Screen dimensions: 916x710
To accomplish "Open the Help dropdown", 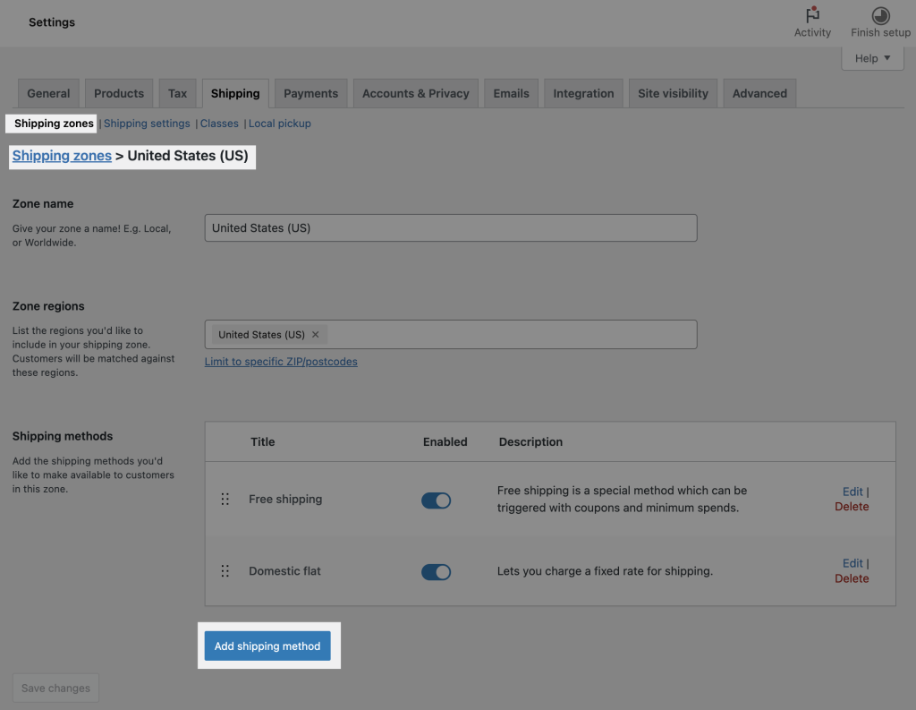I will click(x=871, y=57).
